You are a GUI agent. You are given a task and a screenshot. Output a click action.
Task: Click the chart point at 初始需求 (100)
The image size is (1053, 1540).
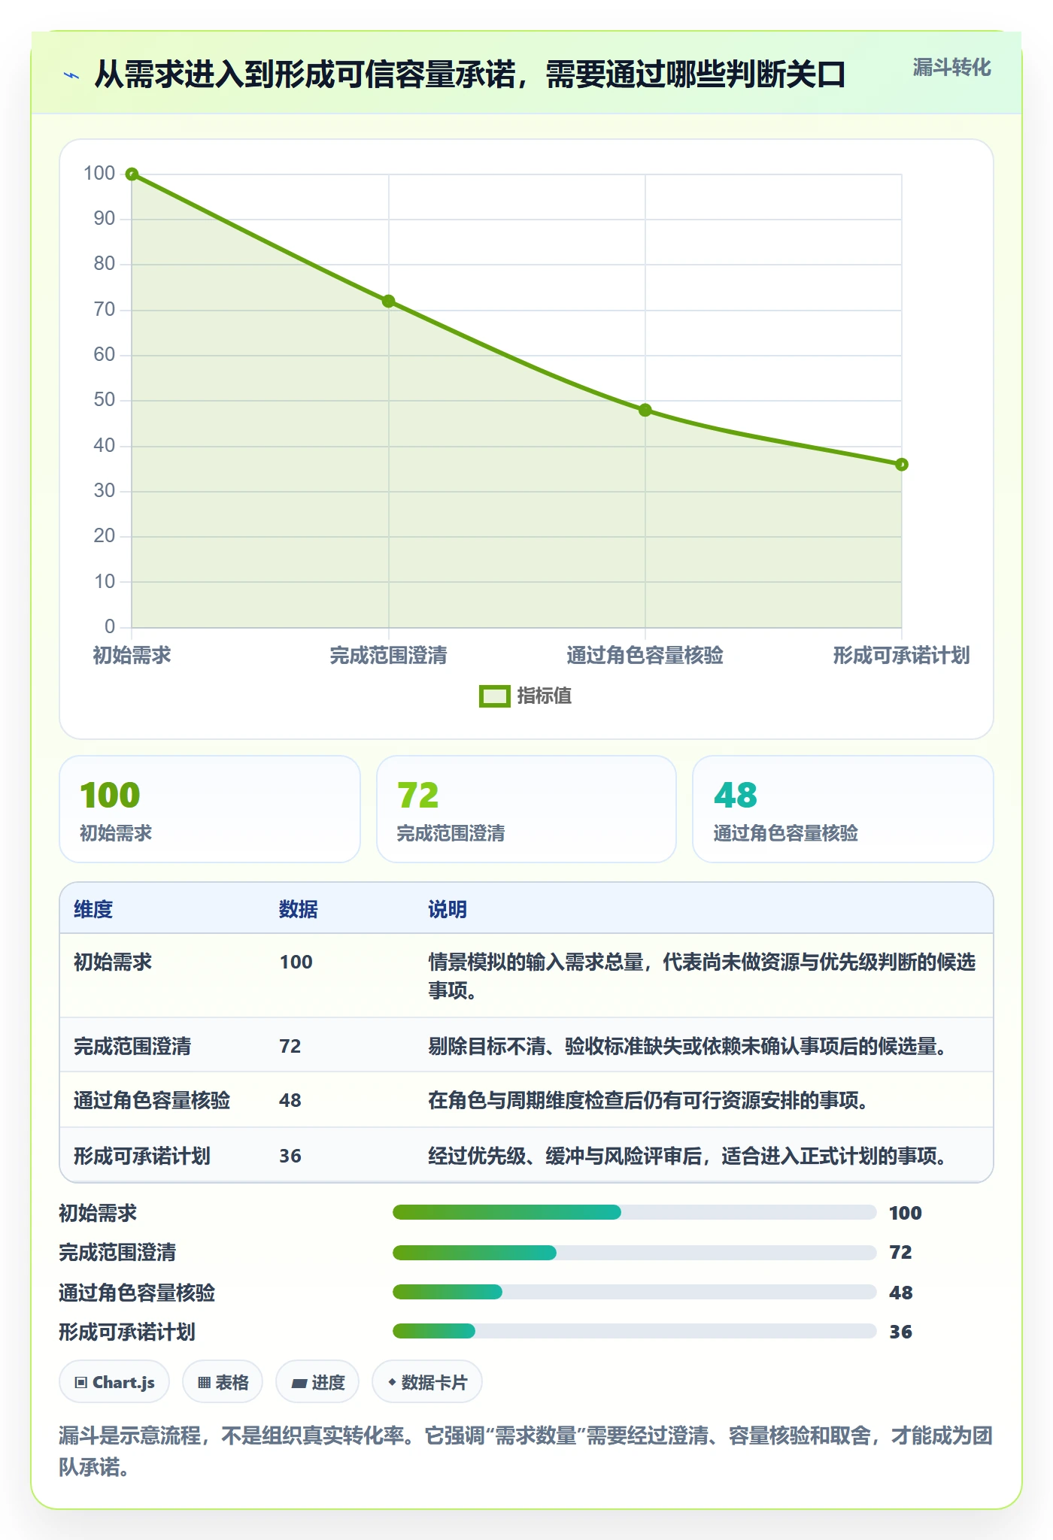pyautogui.click(x=132, y=174)
